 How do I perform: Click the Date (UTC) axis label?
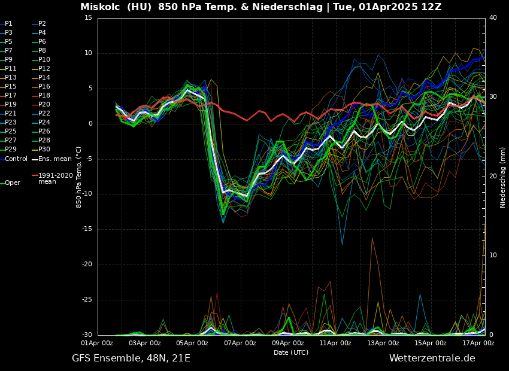click(x=291, y=353)
